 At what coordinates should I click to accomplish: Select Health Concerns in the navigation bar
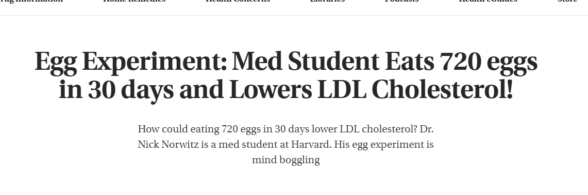(x=238, y=1)
